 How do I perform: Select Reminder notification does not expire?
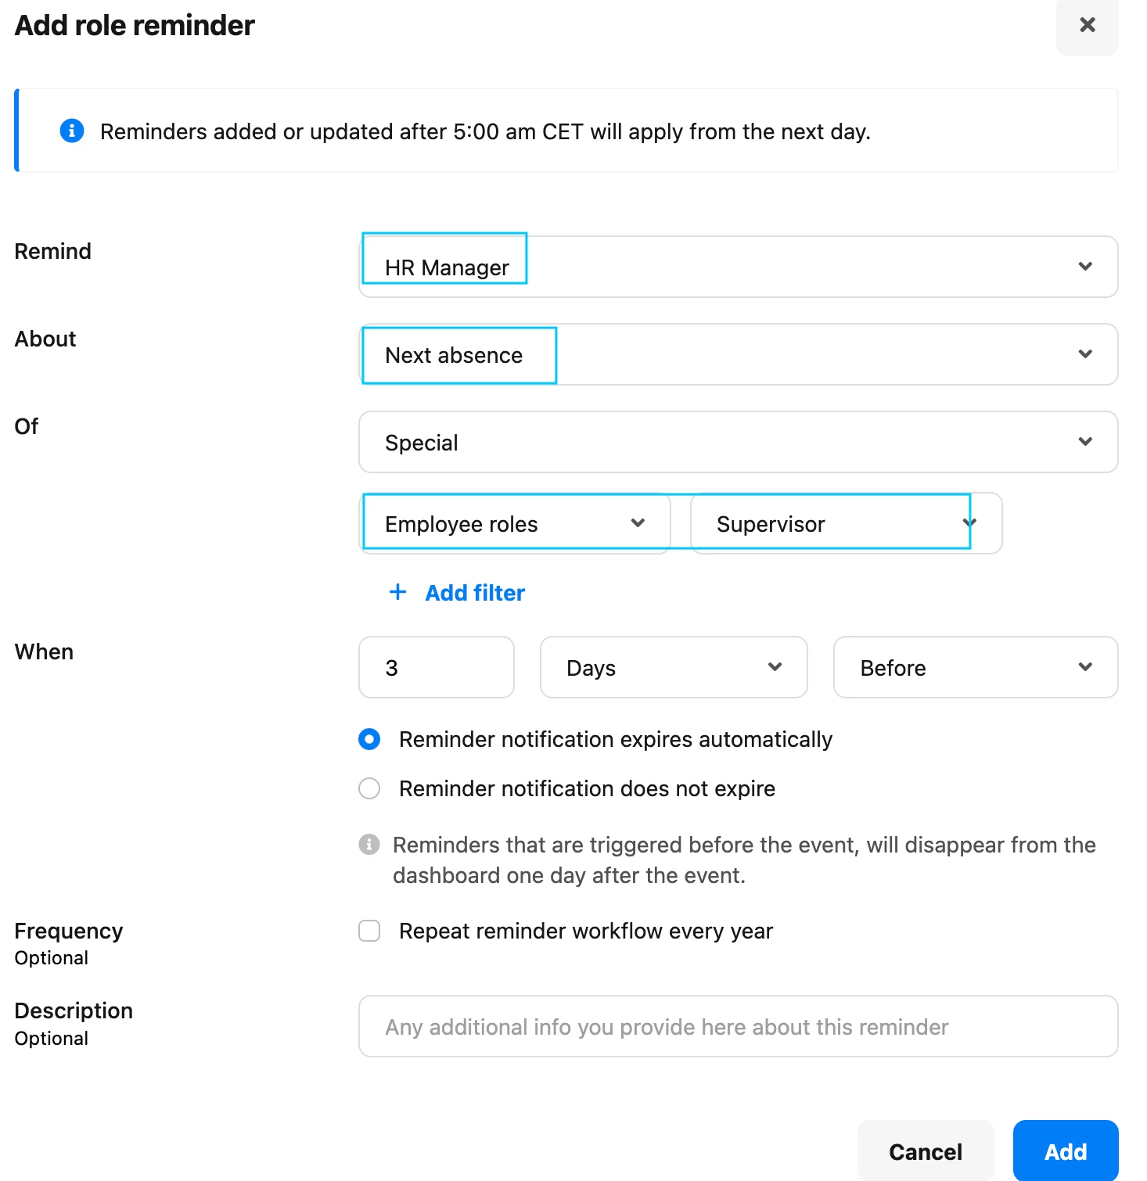tap(369, 788)
